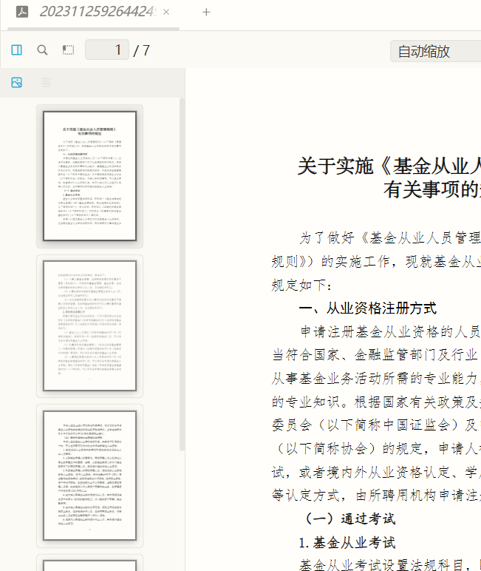Show the page thumbnails view icon
The image size is (481, 571).
[x=17, y=83]
